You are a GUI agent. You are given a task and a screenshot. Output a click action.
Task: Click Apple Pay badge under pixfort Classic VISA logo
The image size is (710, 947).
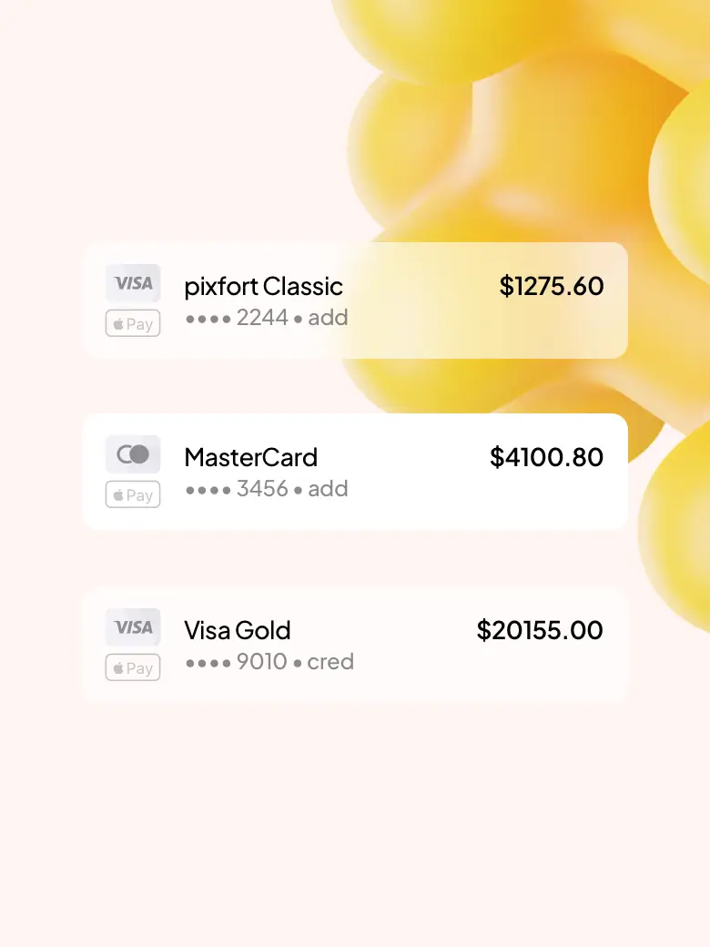[x=133, y=323]
